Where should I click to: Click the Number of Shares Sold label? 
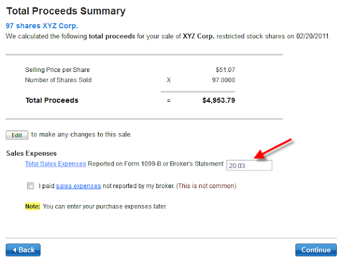(x=59, y=80)
